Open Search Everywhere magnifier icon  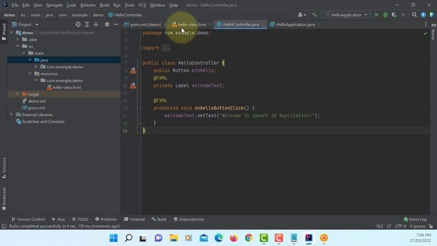[414, 15]
